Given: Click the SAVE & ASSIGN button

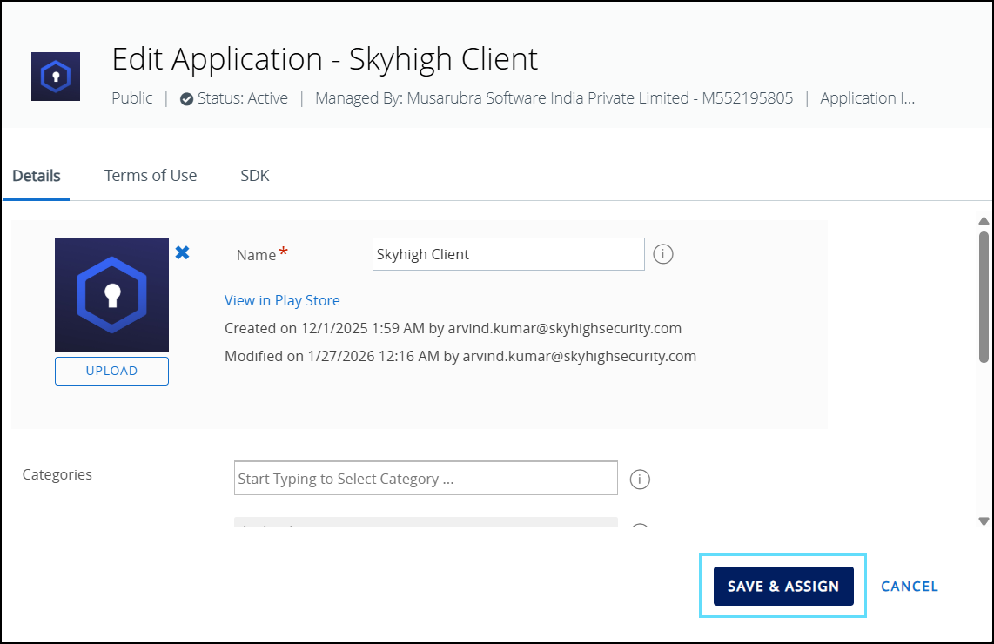Looking at the screenshot, I should click(783, 587).
